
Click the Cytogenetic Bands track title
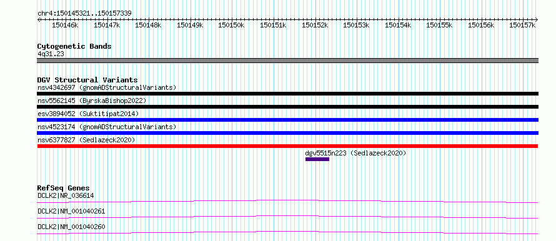[74, 46]
